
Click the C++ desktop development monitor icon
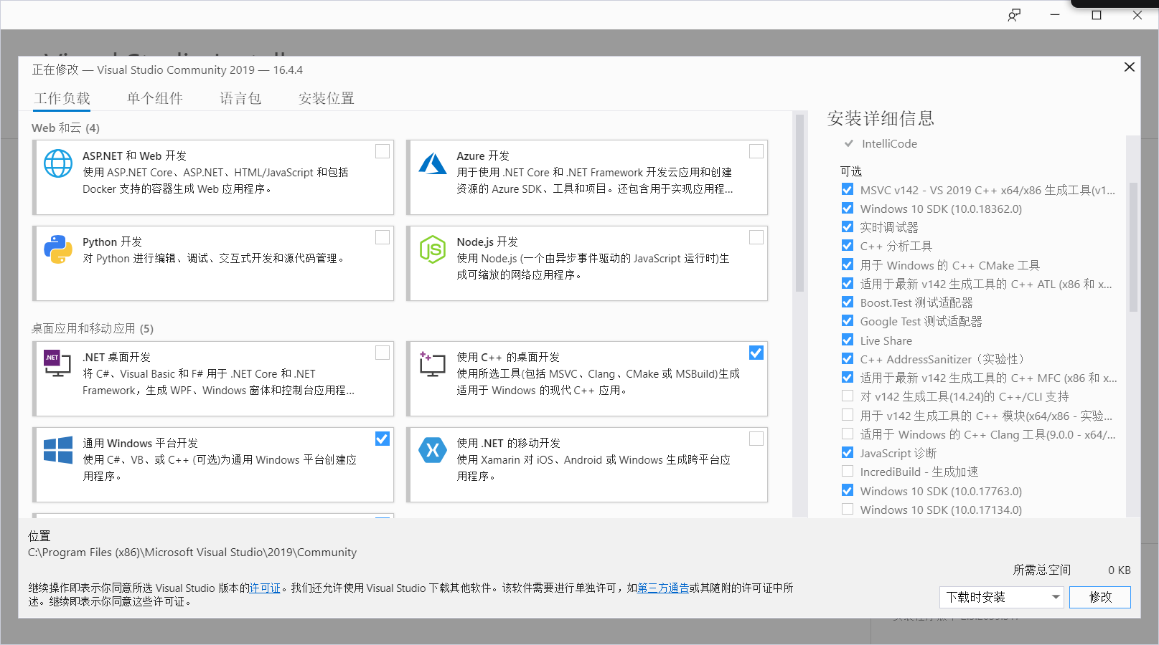point(433,364)
